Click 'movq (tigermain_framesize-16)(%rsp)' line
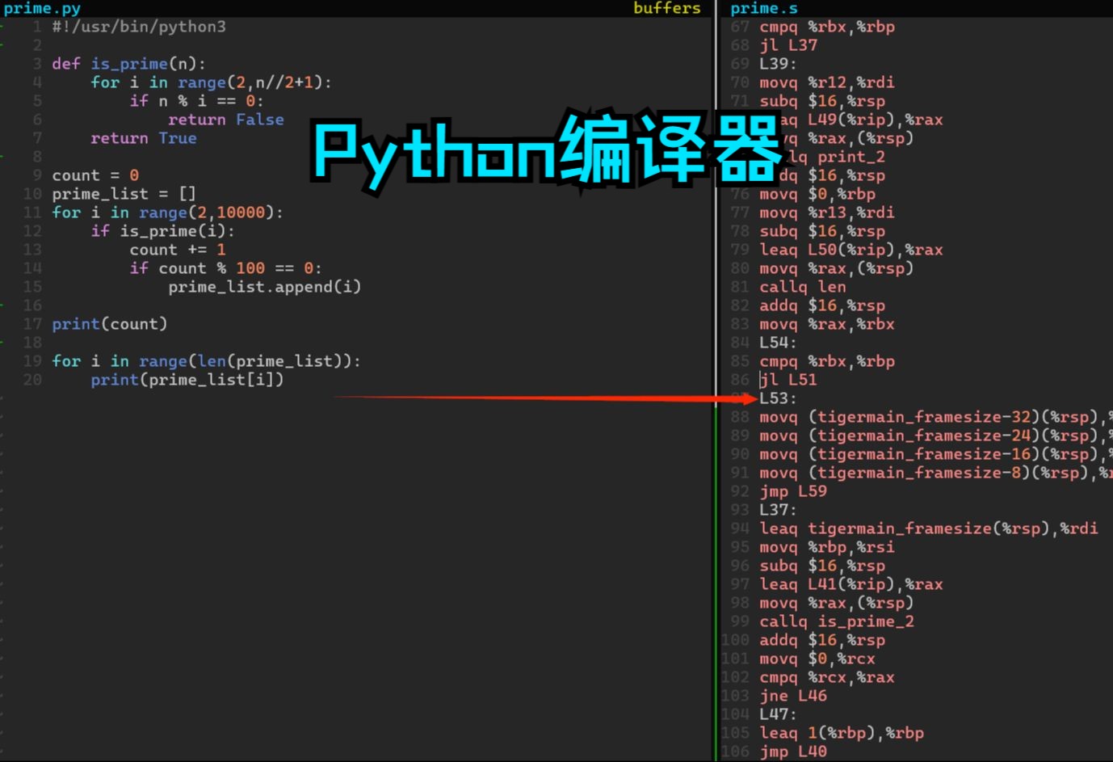 tap(936, 454)
